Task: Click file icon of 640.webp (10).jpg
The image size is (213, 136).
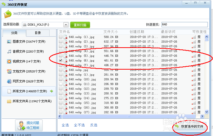Action: pos(66,79)
